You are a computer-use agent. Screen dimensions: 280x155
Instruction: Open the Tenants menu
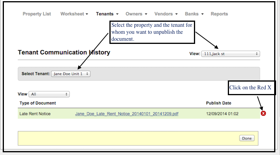point(107,14)
